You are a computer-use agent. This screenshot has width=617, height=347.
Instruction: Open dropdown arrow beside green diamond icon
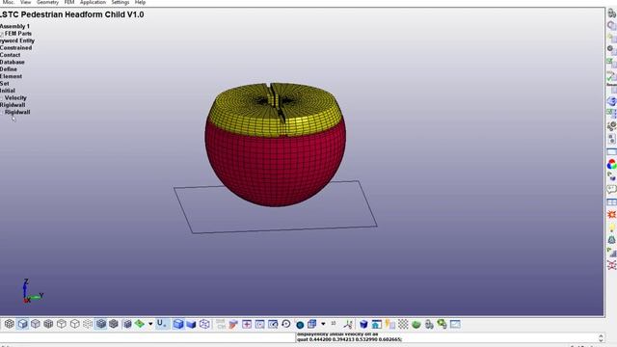tap(150, 324)
